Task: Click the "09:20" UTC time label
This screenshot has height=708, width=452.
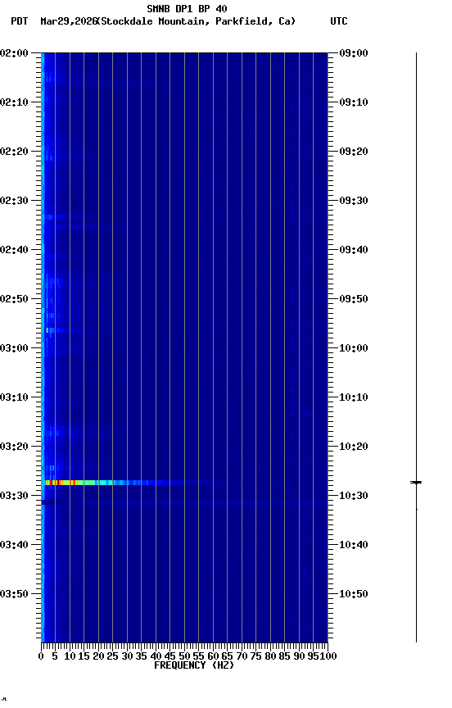Action: [x=354, y=152]
